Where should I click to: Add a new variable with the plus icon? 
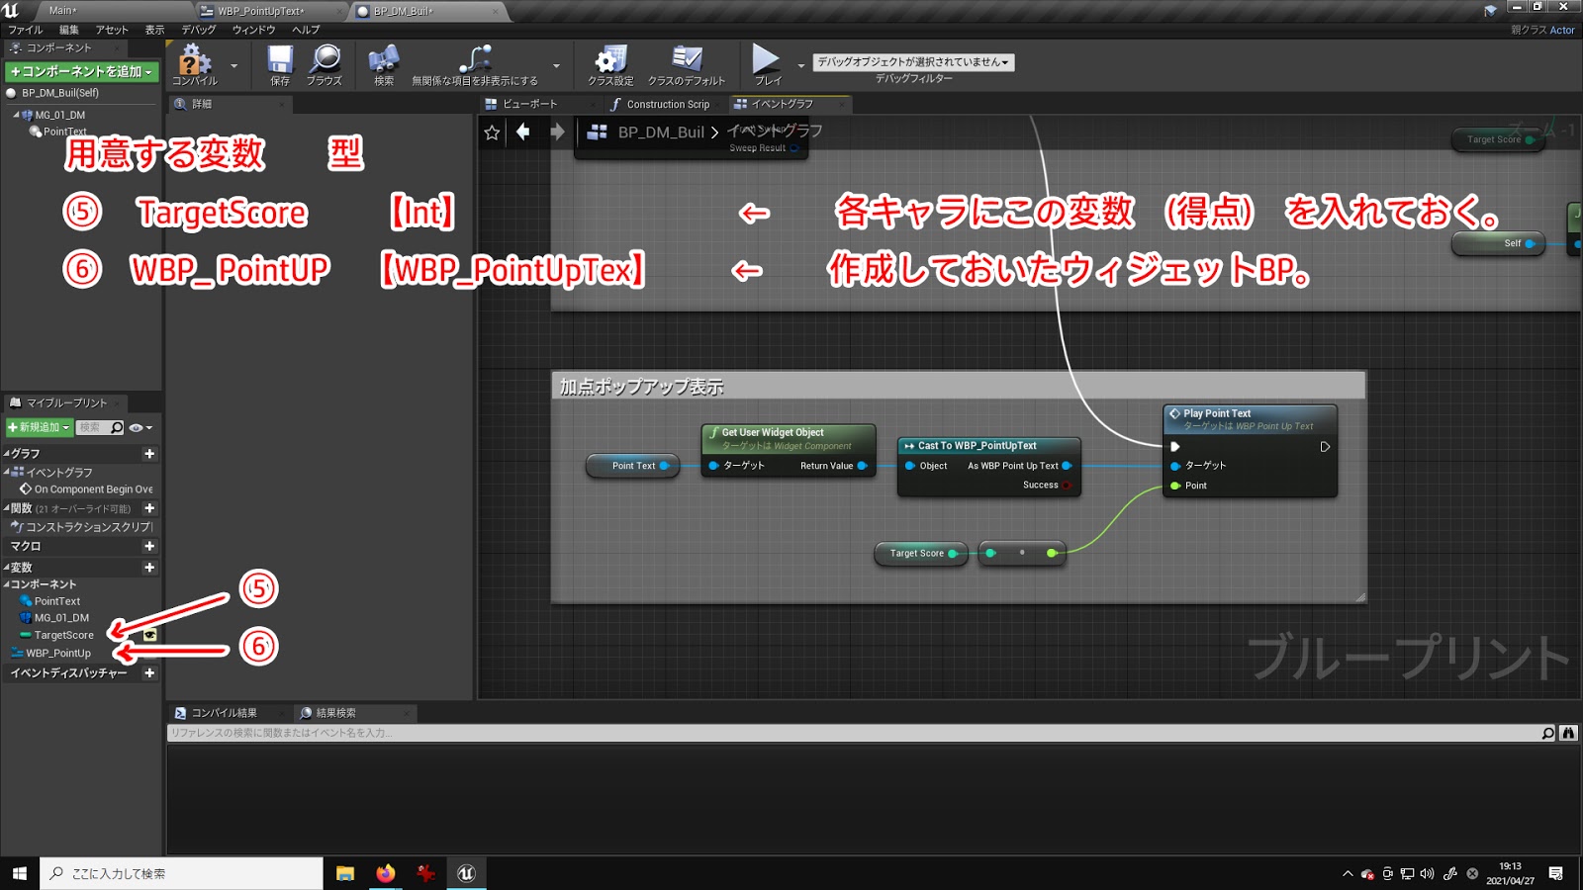pos(149,568)
